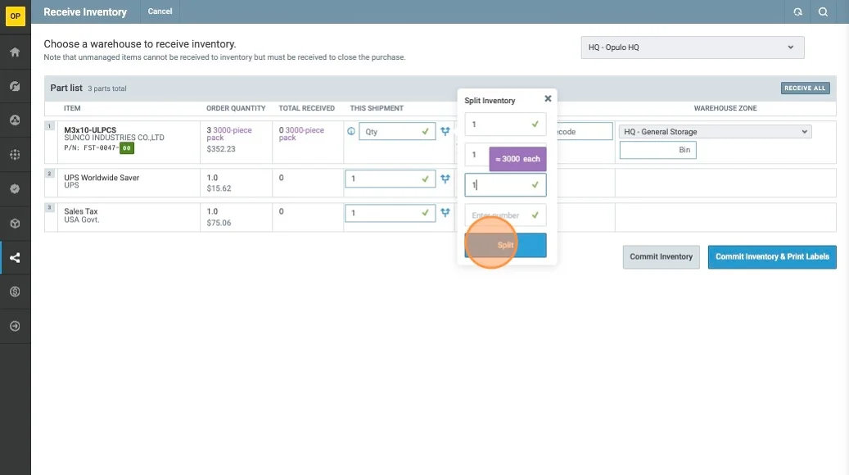The height and width of the screenshot is (475, 849).
Task: Click Cancel in the top header bar
Action: [160, 11]
